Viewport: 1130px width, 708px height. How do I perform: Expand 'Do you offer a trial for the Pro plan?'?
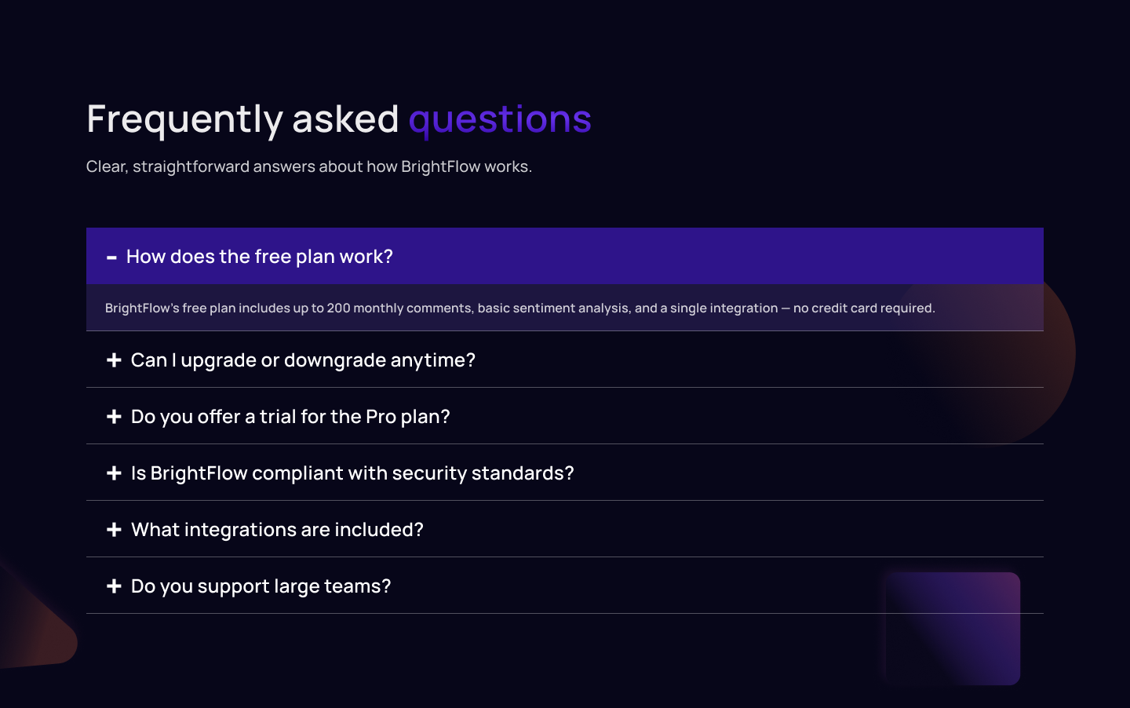click(290, 416)
